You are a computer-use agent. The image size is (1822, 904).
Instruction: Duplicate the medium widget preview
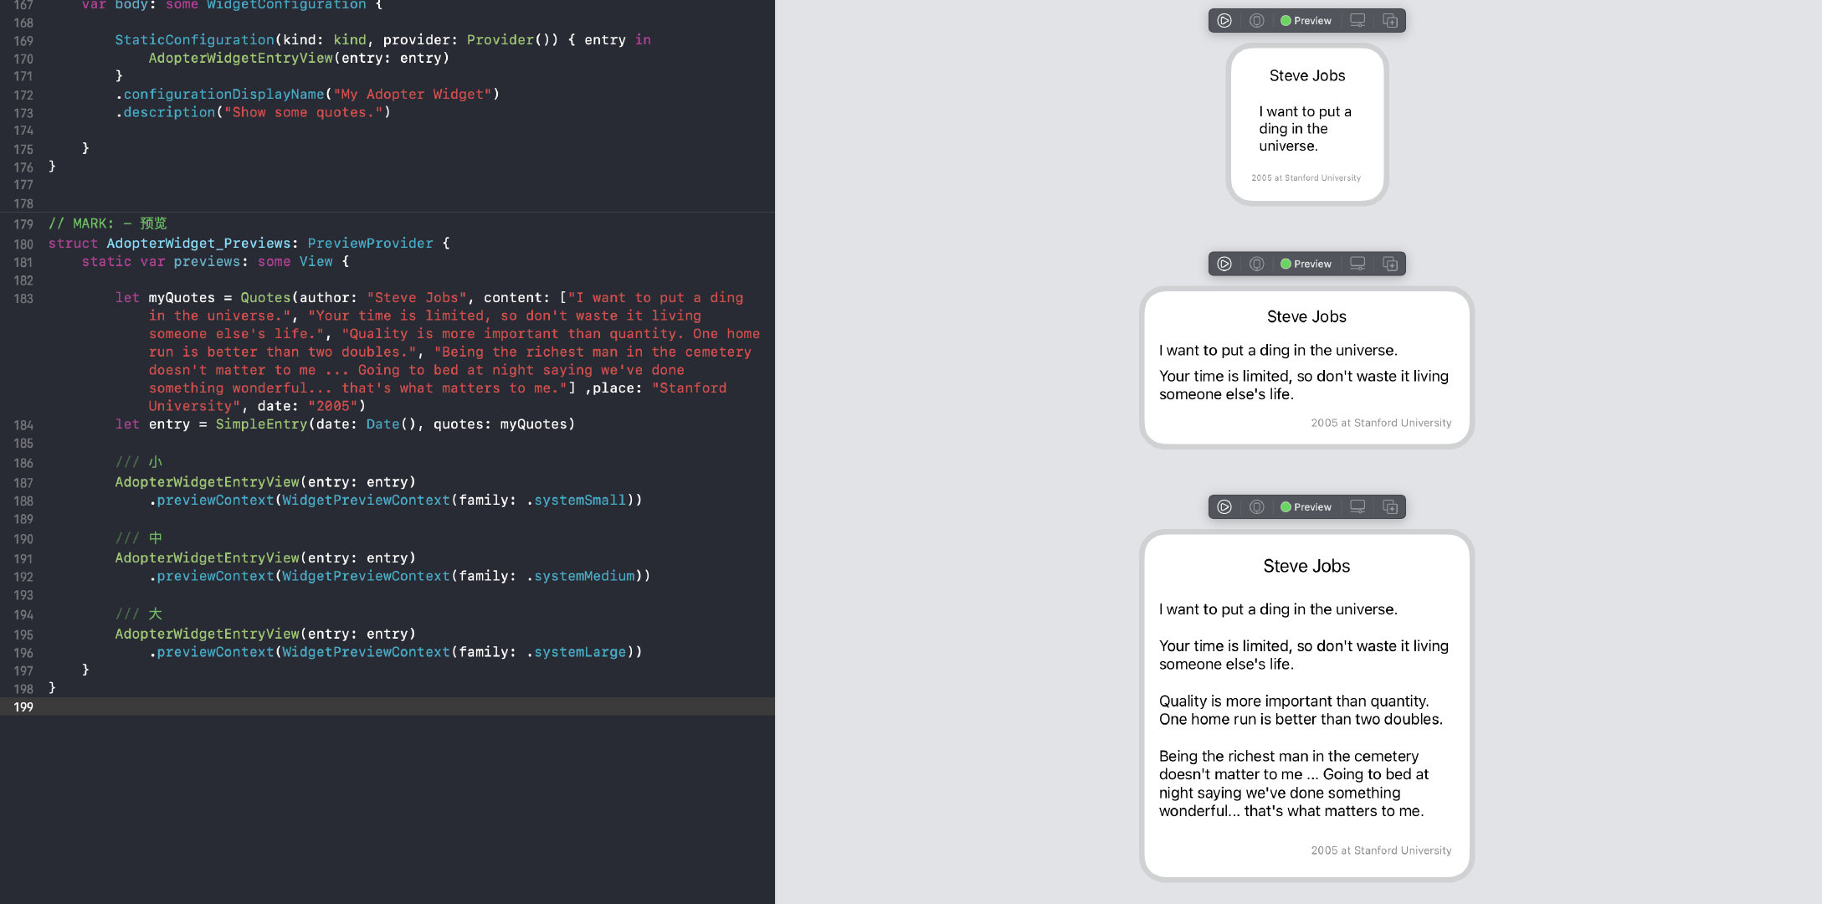click(x=1390, y=264)
